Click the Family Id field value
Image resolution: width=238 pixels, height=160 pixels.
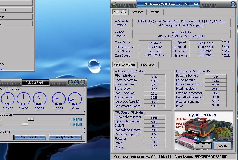[x=182, y=25]
